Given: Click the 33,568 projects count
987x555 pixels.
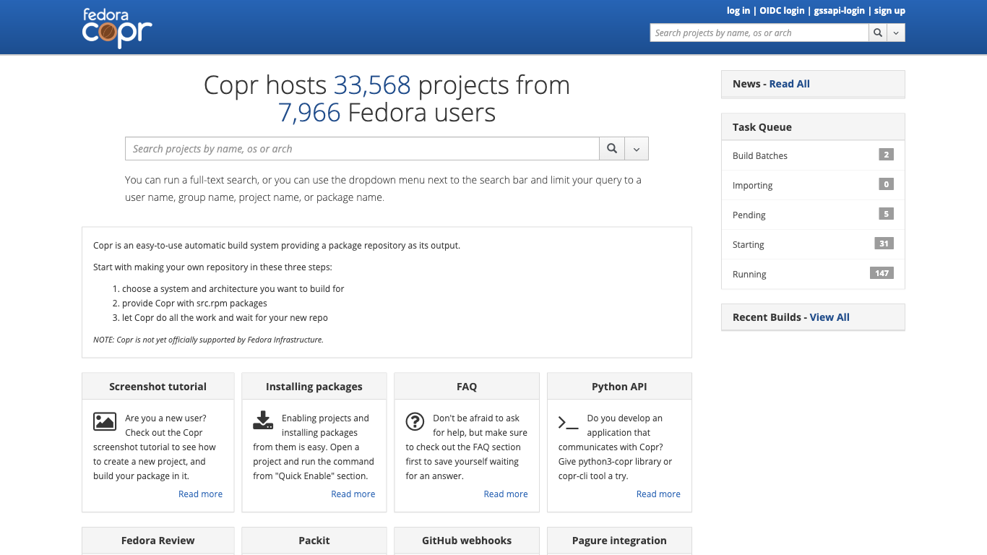Looking at the screenshot, I should (x=372, y=85).
